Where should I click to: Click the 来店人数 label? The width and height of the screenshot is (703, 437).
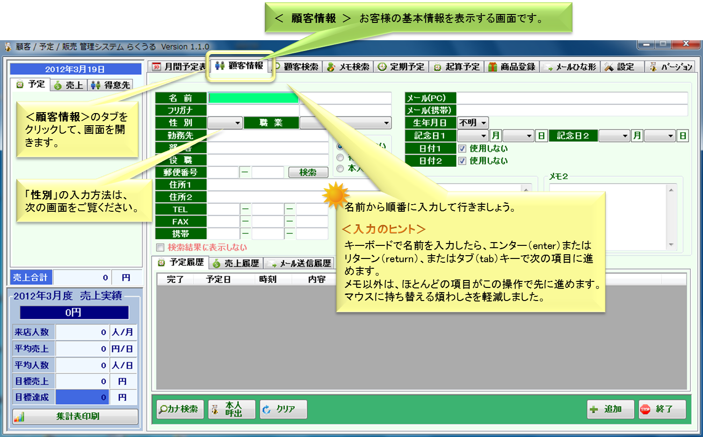pyautogui.click(x=32, y=332)
